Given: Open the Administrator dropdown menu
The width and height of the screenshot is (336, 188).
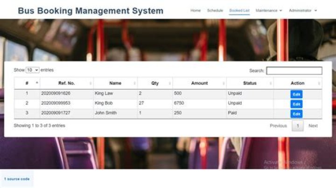Looking at the screenshot, I should 303,10.
